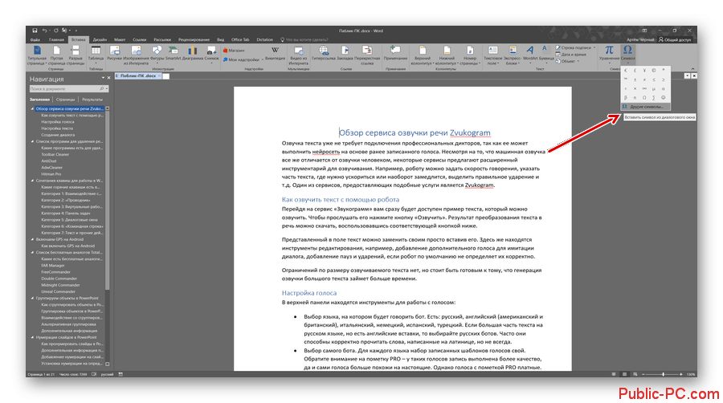
Task: Insert a hyperlink with Гиперссылка
Action: 323,53
